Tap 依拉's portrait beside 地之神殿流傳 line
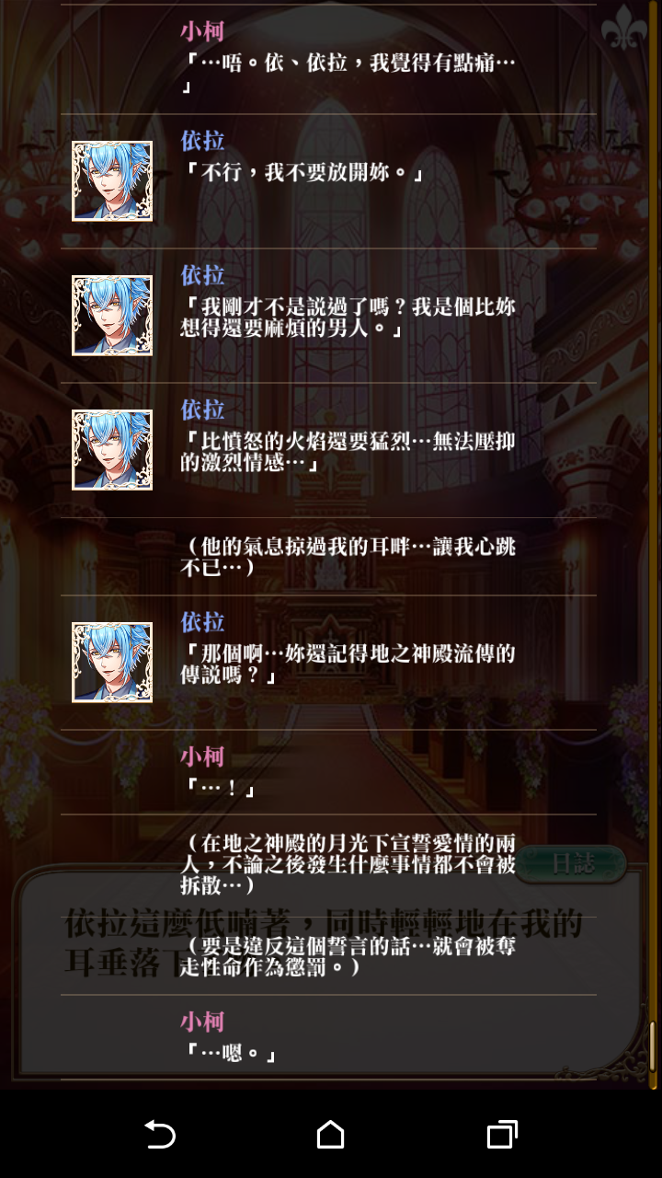The image size is (662, 1178). 112,663
